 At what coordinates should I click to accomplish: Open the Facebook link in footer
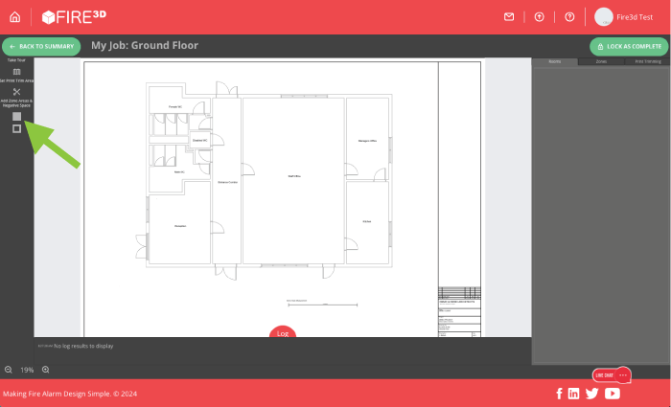pyautogui.click(x=559, y=394)
